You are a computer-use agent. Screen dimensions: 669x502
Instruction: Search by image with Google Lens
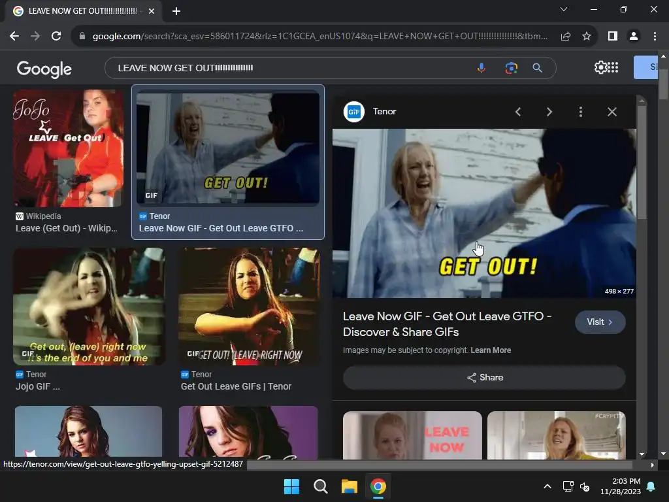511,68
